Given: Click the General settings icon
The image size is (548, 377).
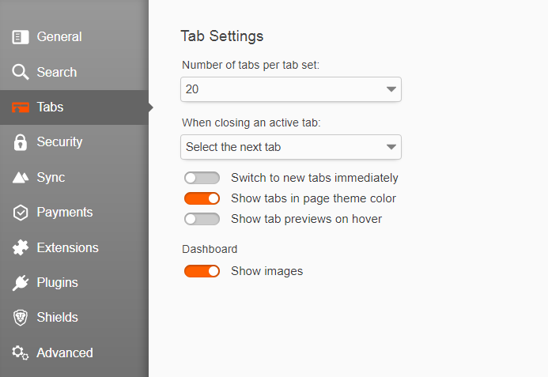Looking at the screenshot, I should coord(21,37).
